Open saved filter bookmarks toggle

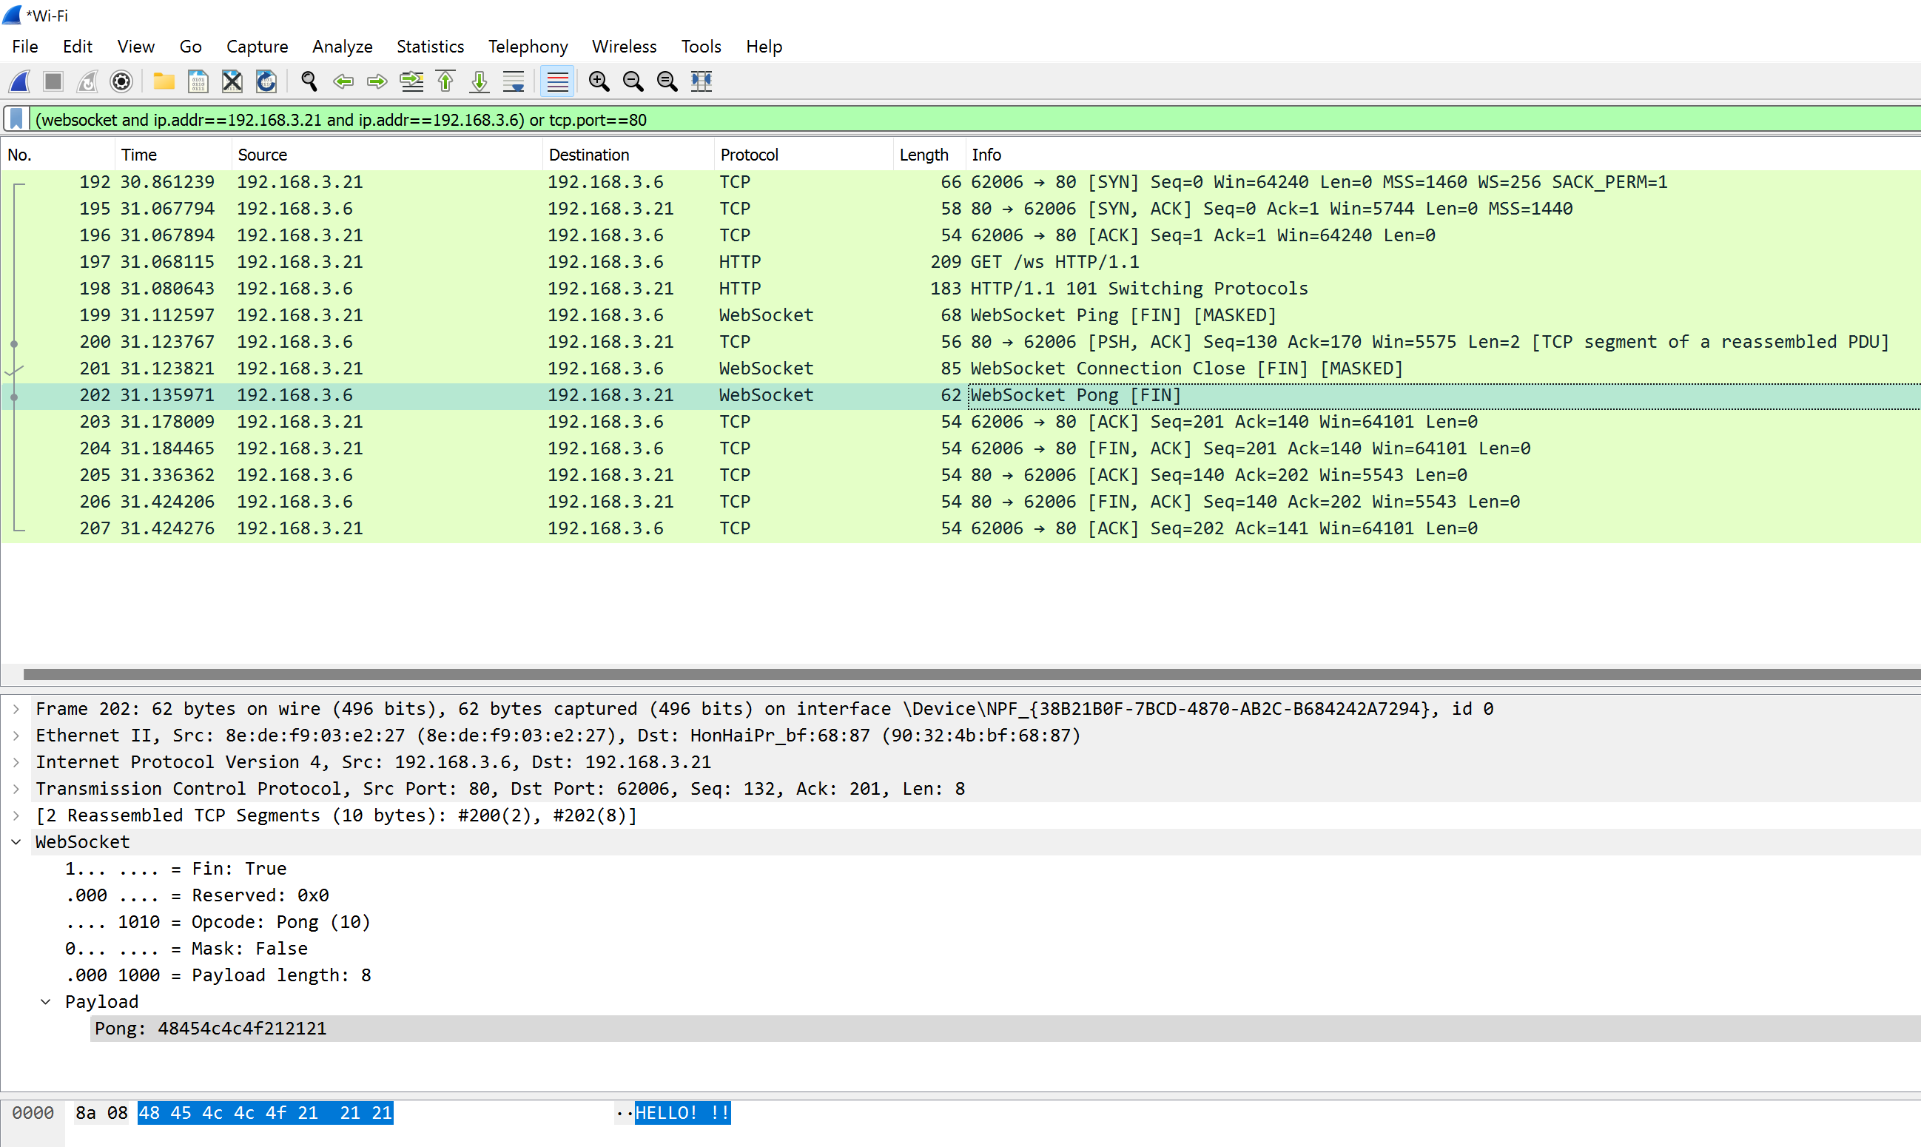15,119
